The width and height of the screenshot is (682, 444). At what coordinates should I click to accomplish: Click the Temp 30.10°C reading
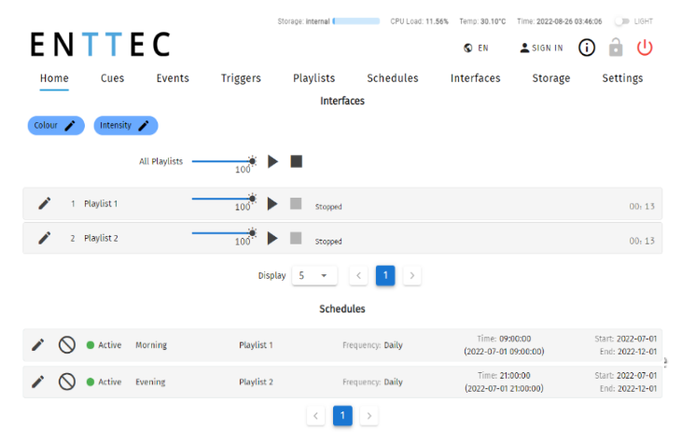coord(482,21)
